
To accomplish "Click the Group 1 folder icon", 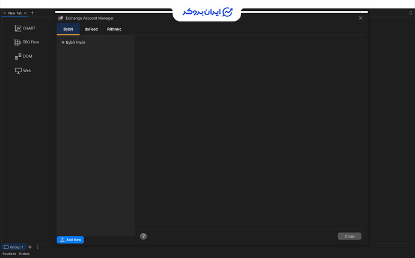I will point(6,247).
